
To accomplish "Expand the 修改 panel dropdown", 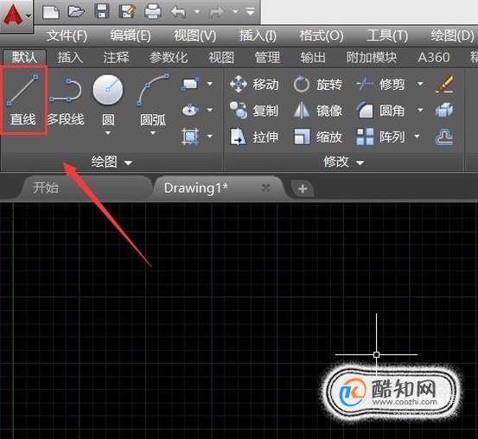I will pyautogui.click(x=360, y=162).
